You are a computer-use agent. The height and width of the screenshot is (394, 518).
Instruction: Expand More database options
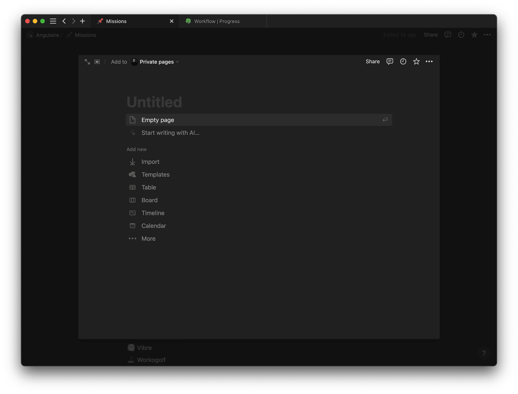click(148, 239)
